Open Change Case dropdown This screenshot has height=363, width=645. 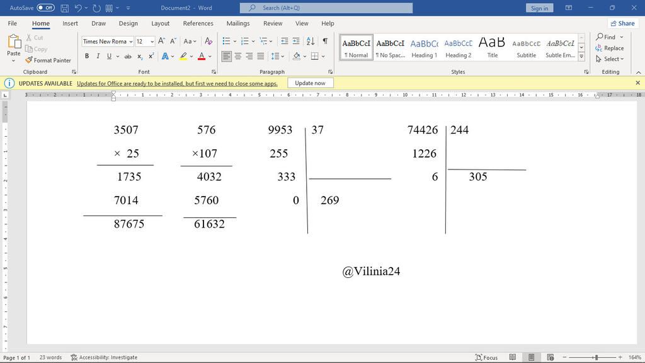[x=190, y=41]
